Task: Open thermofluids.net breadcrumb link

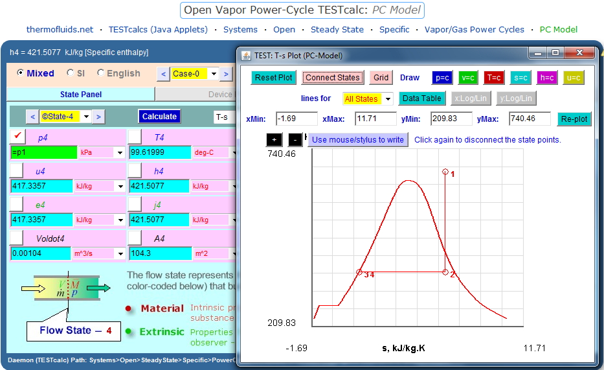Action: (x=60, y=29)
